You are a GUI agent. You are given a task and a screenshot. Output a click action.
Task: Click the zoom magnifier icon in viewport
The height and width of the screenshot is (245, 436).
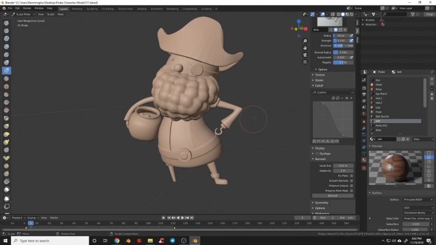[305, 41]
